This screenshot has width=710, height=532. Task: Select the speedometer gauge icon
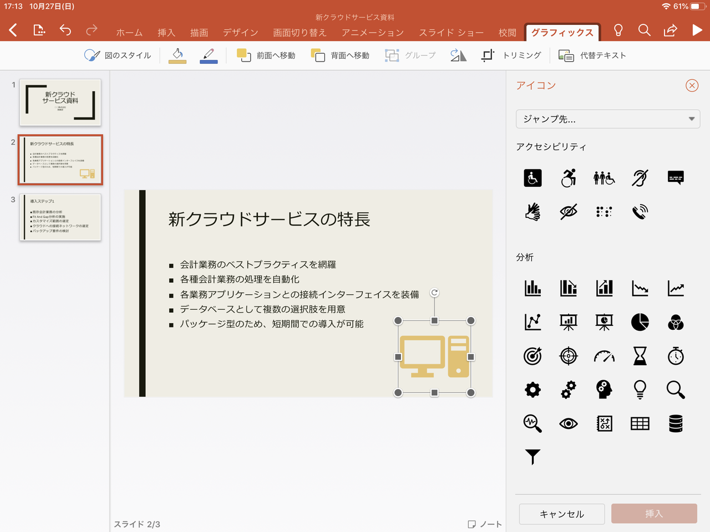pos(604,356)
